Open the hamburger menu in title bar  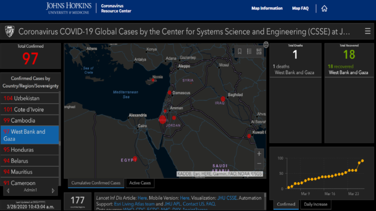click(x=368, y=31)
